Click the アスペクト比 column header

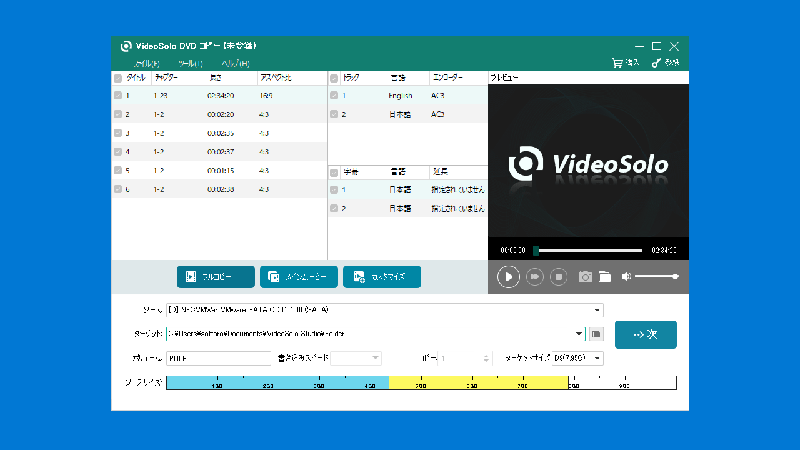click(276, 78)
